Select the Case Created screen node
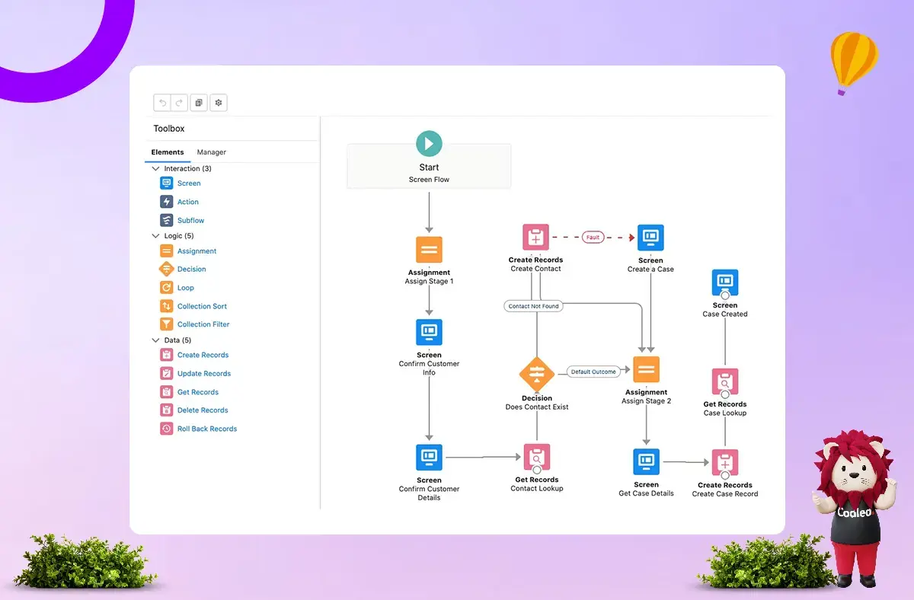The image size is (914, 600). pyautogui.click(x=725, y=282)
